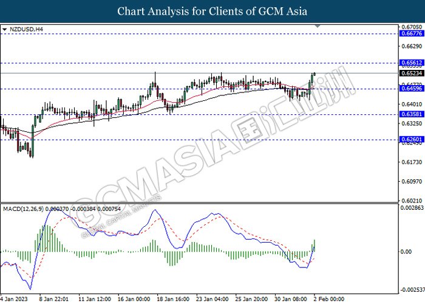The width and height of the screenshot is (425, 304).
Task: Click the 23 Jan 04:00 time label
Action: tap(212, 299)
